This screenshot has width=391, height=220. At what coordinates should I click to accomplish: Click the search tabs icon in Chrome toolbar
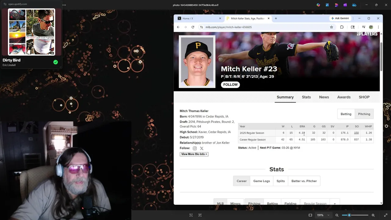(x=353, y=27)
